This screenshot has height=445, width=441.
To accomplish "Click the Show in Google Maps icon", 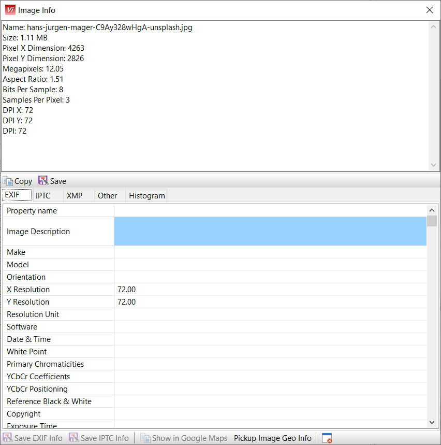I will click(x=145, y=438).
